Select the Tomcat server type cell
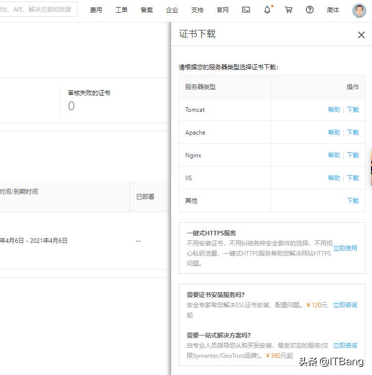The width and height of the screenshot is (372, 375). coord(225,110)
